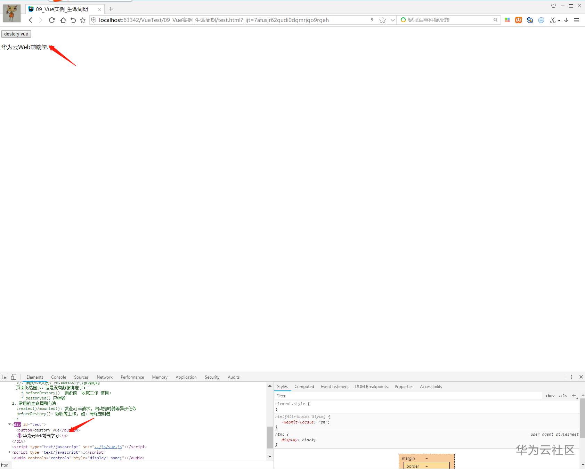The width and height of the screenshot is (585, 469).
Task: Click the Elements panel scroll down arrow
Action: click(x=270, y=456)
